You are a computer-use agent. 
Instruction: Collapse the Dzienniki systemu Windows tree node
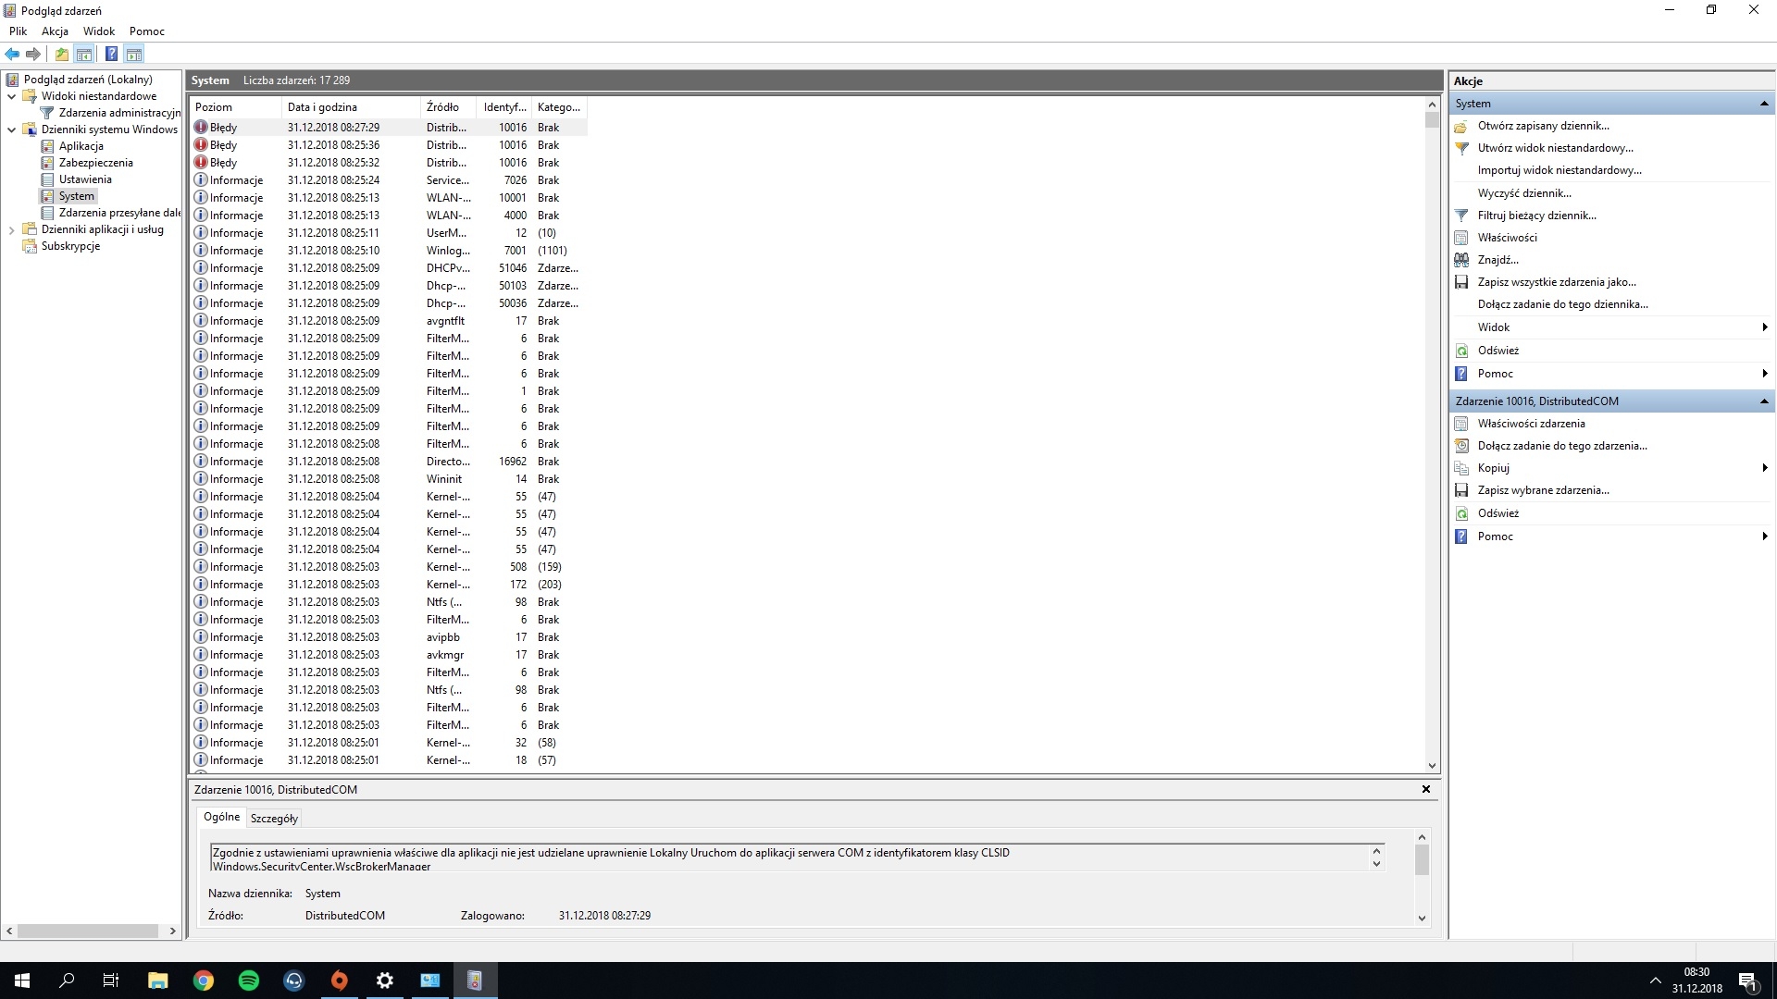click(11, 129)
